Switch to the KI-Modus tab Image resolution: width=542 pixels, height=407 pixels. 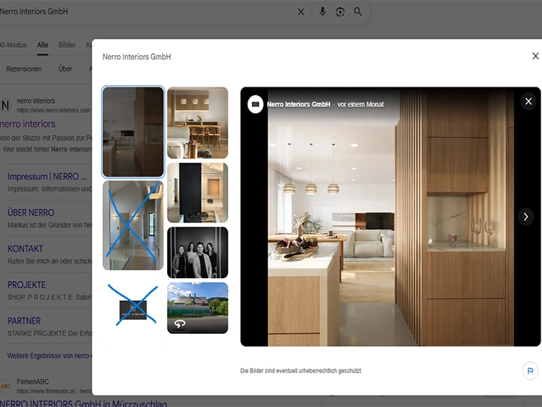tap(14, 45)
